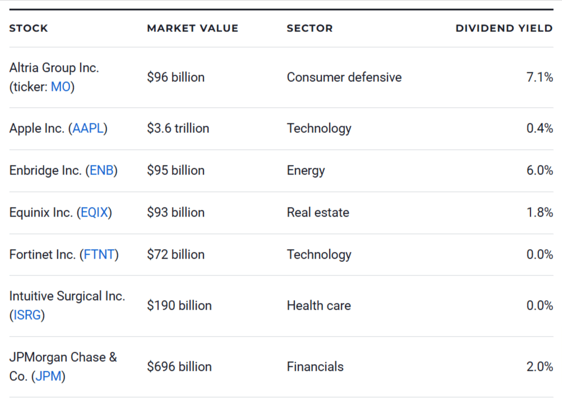This screenshot has height=405, width=562.
Task: Select the MARKET VALUE column header
Action: 192,28
